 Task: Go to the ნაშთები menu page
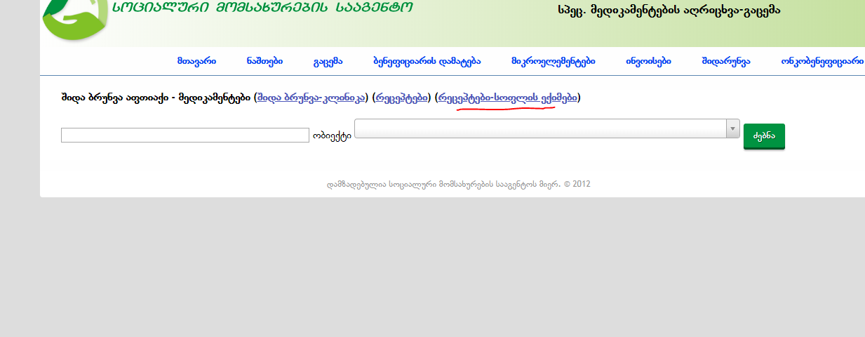264,61
